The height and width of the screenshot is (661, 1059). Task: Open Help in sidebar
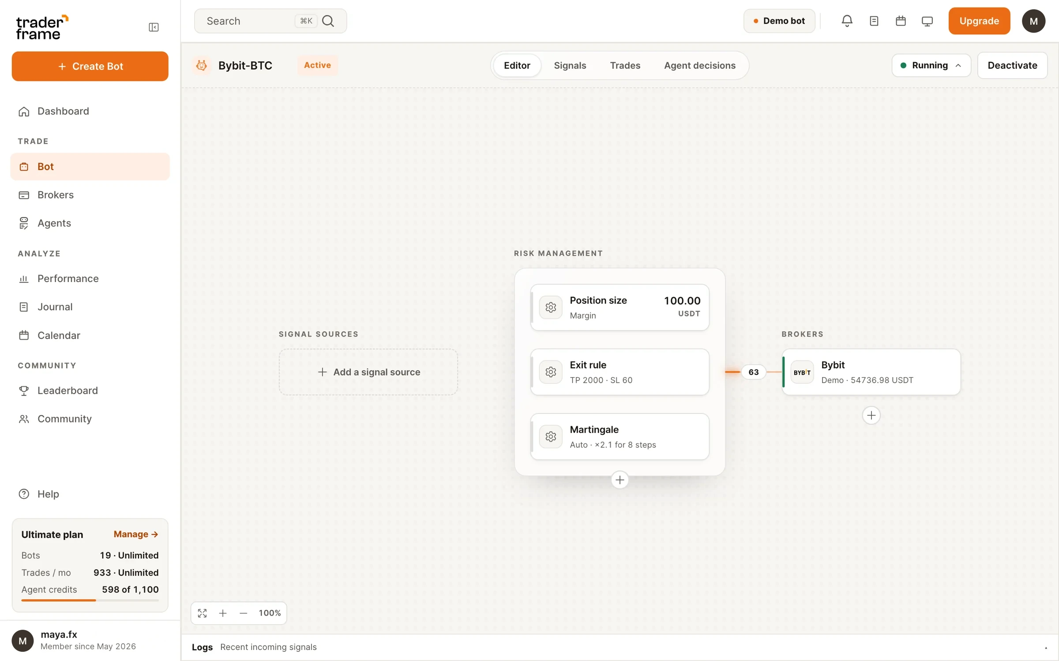(x=90, y=494)
